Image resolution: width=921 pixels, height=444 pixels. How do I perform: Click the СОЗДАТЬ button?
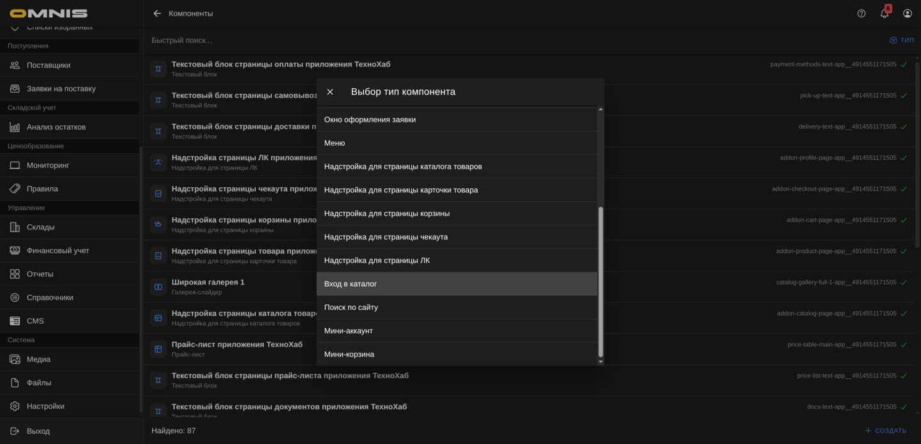(x=886, y=431)
